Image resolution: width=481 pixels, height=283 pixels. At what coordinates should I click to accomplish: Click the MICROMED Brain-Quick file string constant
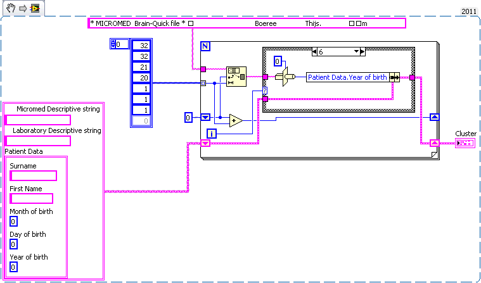247,23
